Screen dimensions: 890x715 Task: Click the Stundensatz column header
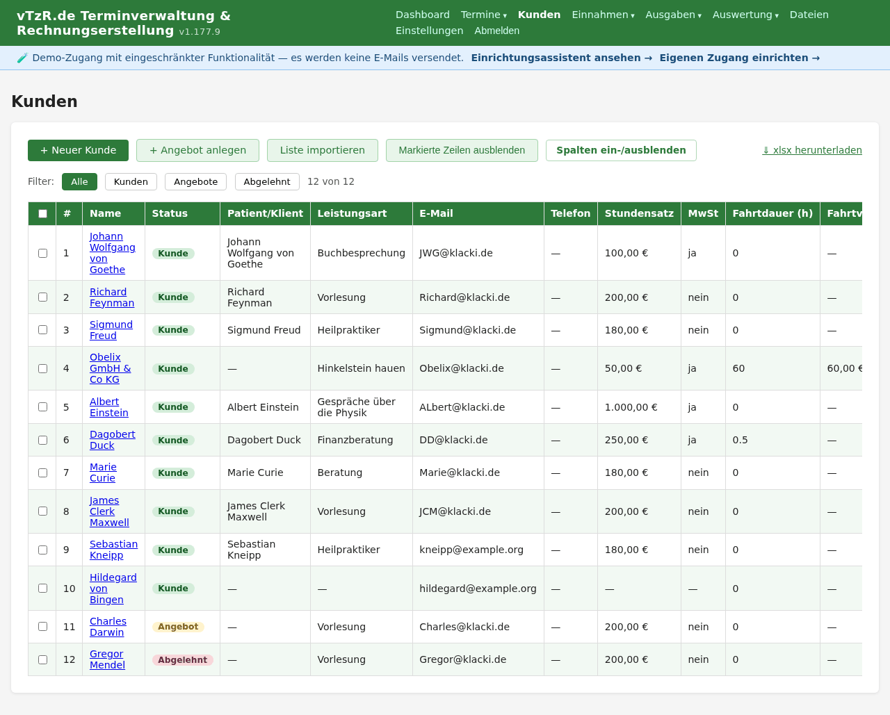point(639,213)
